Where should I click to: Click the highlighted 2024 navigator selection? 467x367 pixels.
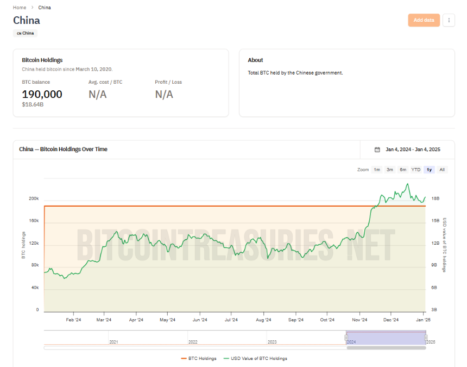coord(386,338)
